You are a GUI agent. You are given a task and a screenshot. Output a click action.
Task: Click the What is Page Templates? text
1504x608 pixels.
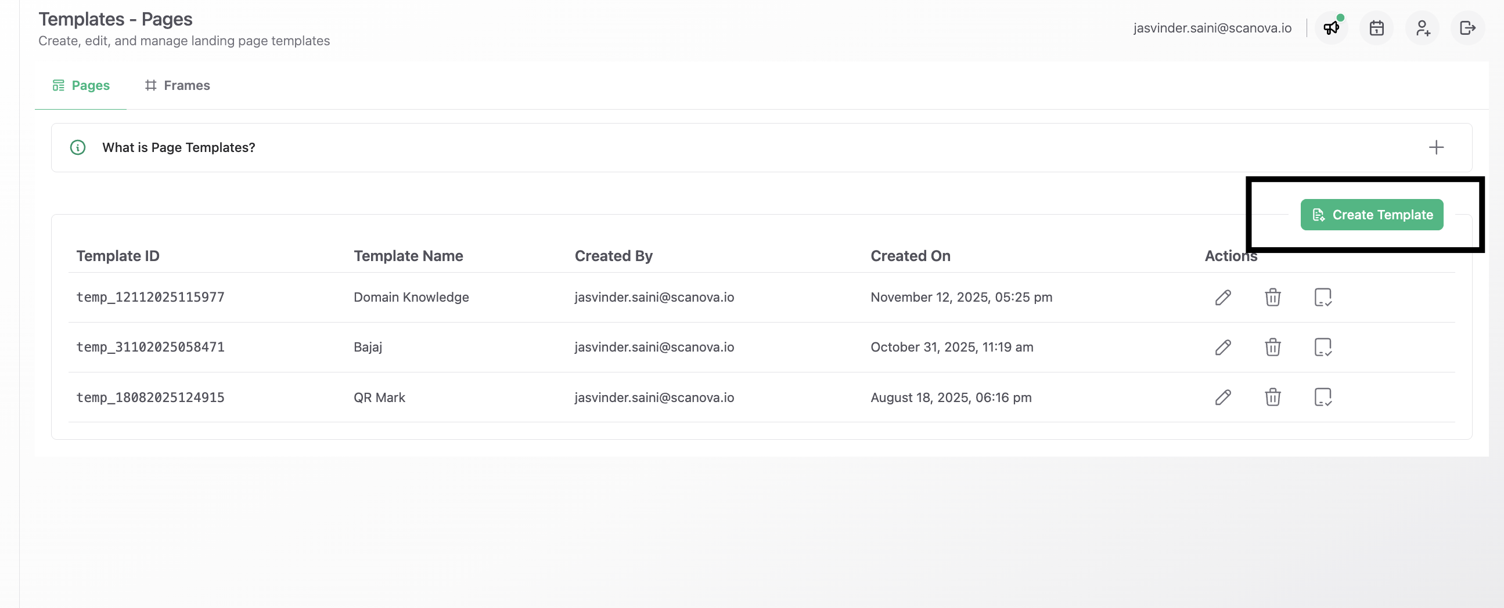179,147
